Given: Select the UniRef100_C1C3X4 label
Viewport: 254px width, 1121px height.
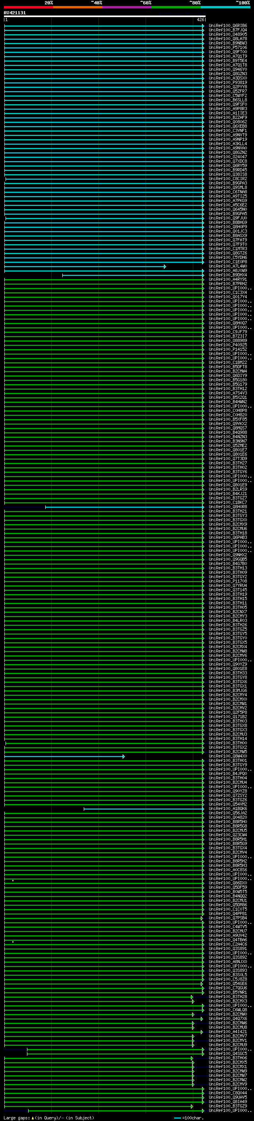Looking at the screenshot, I should point(227,292).
